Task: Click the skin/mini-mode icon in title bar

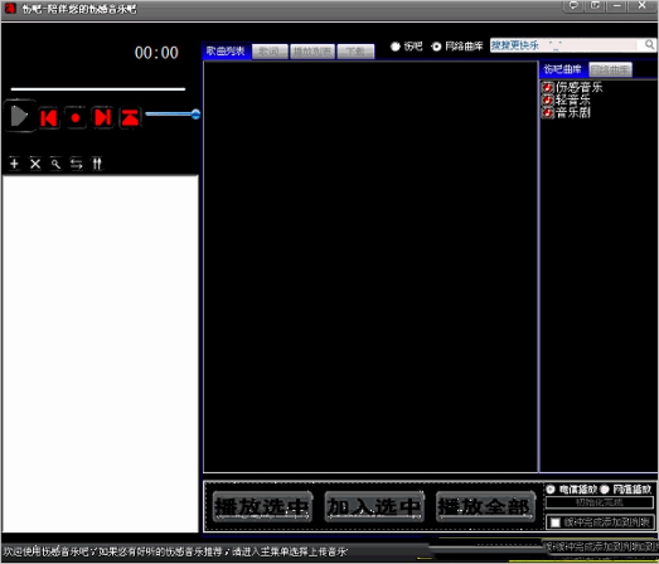Action: click(x=595, y=6)
